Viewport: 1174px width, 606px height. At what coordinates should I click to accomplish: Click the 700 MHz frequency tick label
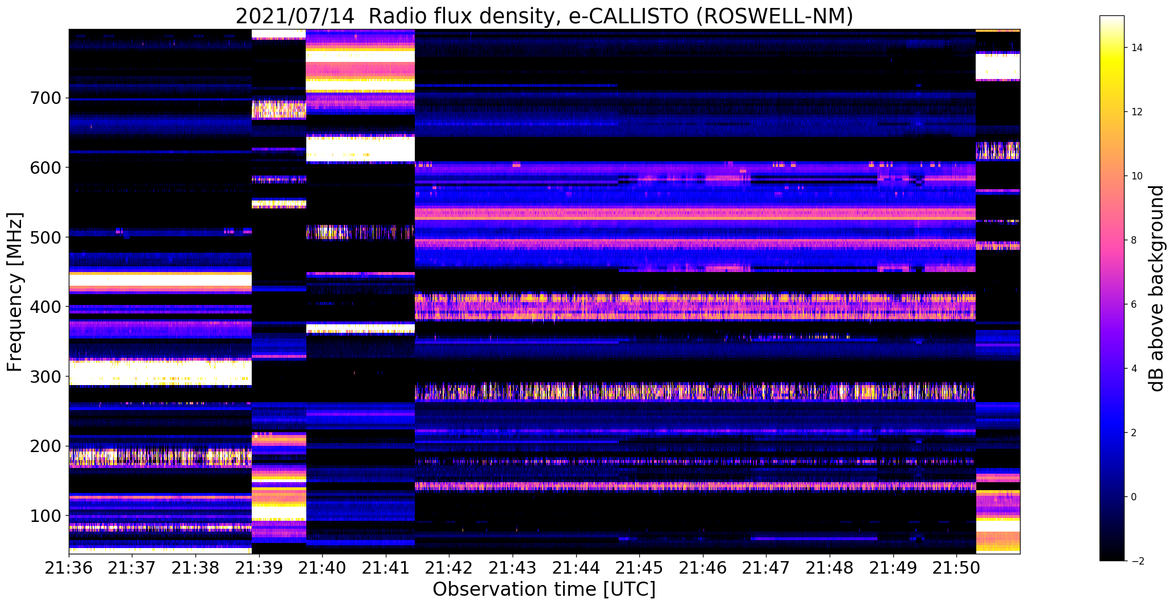click(44, 98)
